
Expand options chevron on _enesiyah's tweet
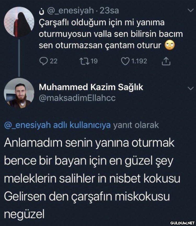191,10
